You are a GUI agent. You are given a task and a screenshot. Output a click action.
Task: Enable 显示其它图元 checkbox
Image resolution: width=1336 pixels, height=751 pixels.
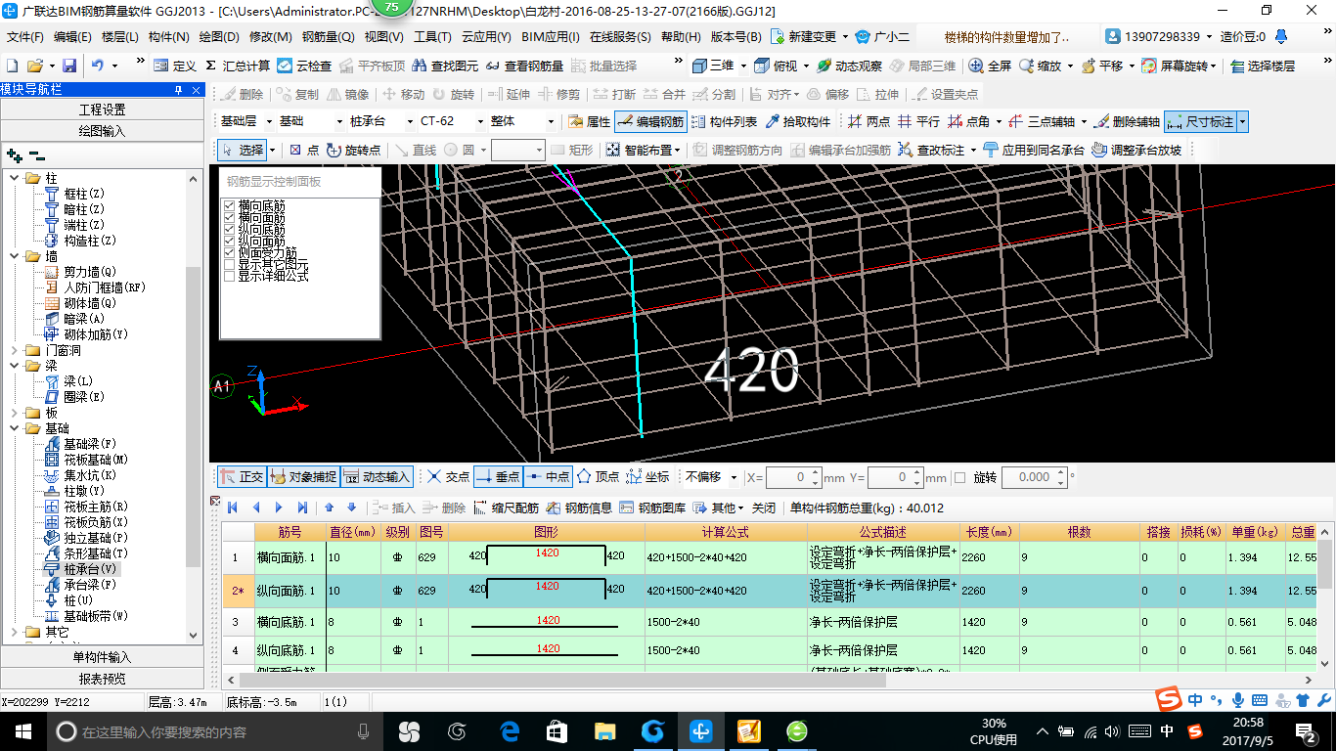(x=229, y=265)
